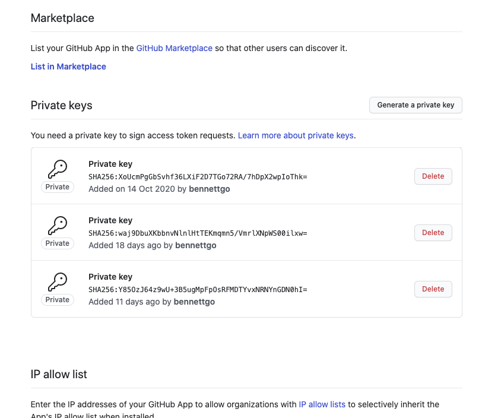
Task: Select the 'Private' badge on the second key
Action: 57,243
